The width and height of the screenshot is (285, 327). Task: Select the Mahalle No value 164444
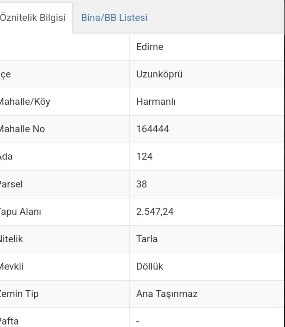(x=153, y=129)
